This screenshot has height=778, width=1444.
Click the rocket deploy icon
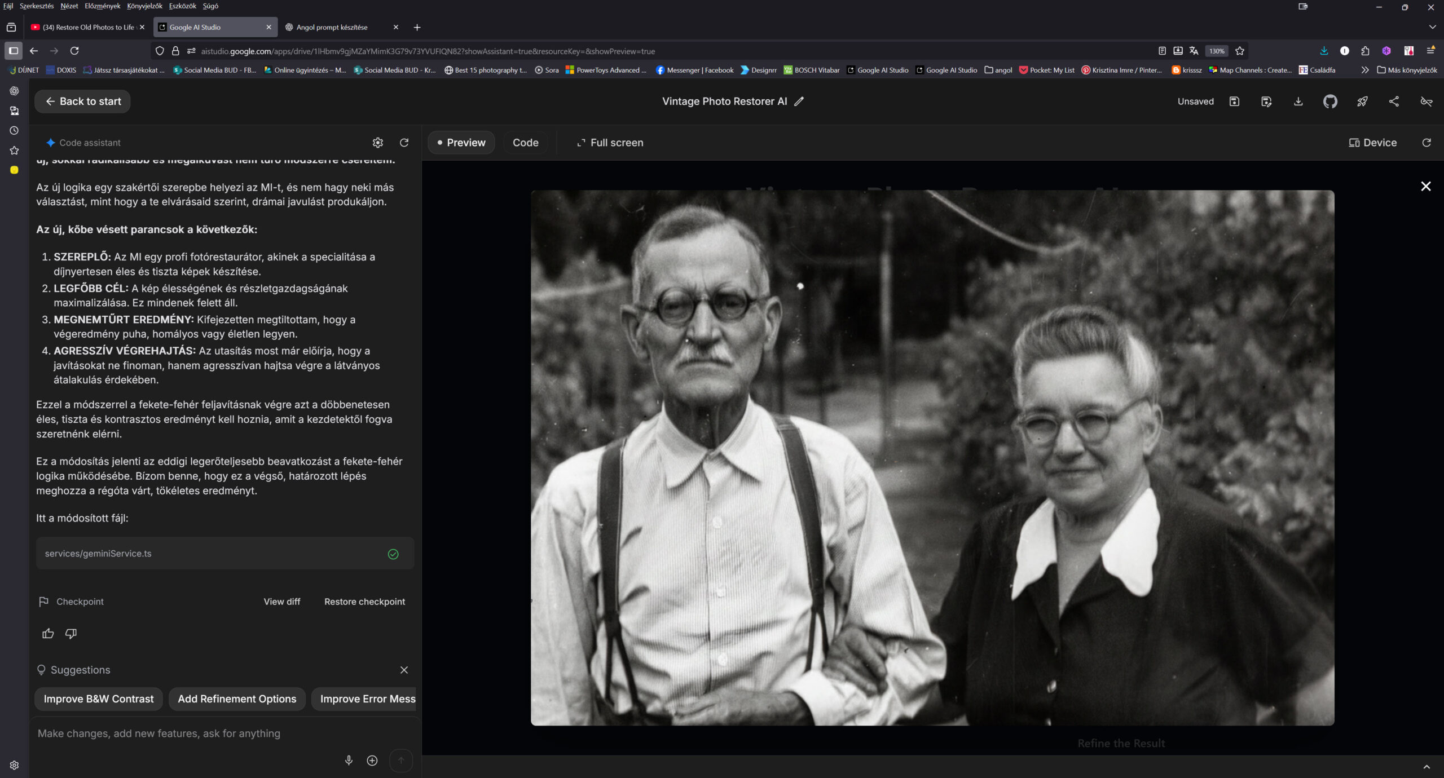(1362, 101)
